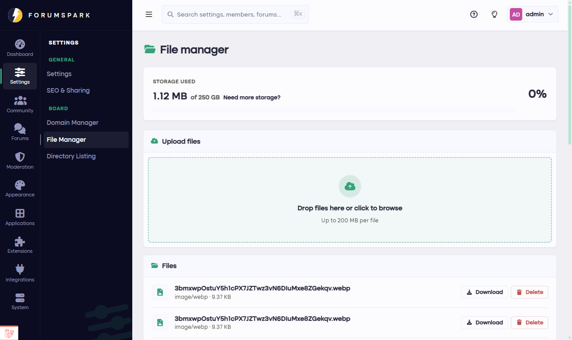The image size is (572, 340).
Task: Open the System server icon
Action: 20,298
